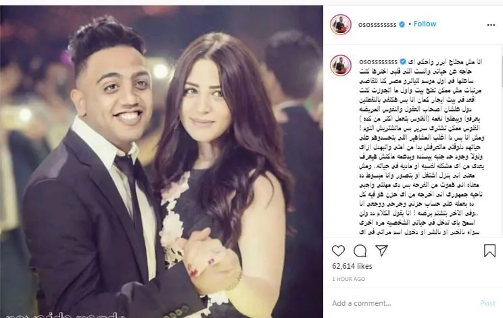The image size is (503, 318).
Task: Click verified badge in caption
Action: pos(402,61)
